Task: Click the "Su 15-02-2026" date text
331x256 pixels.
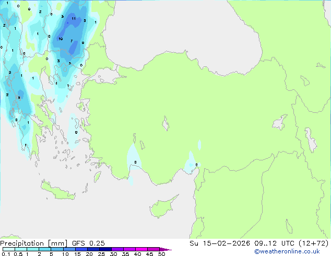Action: pos(220,243)
